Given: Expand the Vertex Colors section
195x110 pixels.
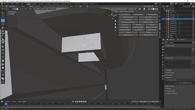Looking at the screenshot, I should tap(170, 73).
